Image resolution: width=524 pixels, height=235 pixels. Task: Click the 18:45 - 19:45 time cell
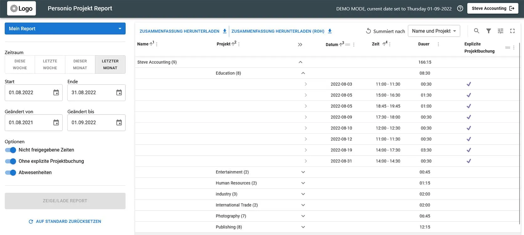pyautogui.click(x=388, y=106)
